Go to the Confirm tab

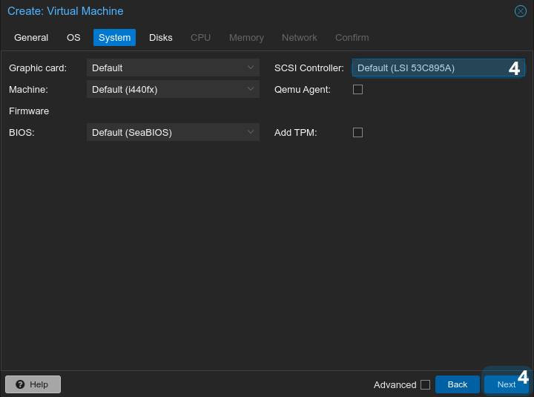pyautogui.click(x=352, y=38)
